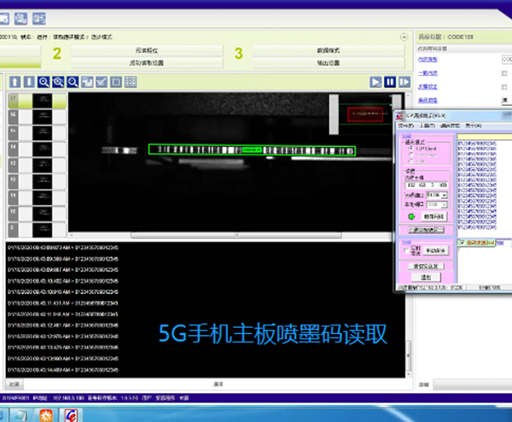The width and height of the screenshot is (512, 422).
Task: Toggle the grid overlay icon
Action: point(131,82)
